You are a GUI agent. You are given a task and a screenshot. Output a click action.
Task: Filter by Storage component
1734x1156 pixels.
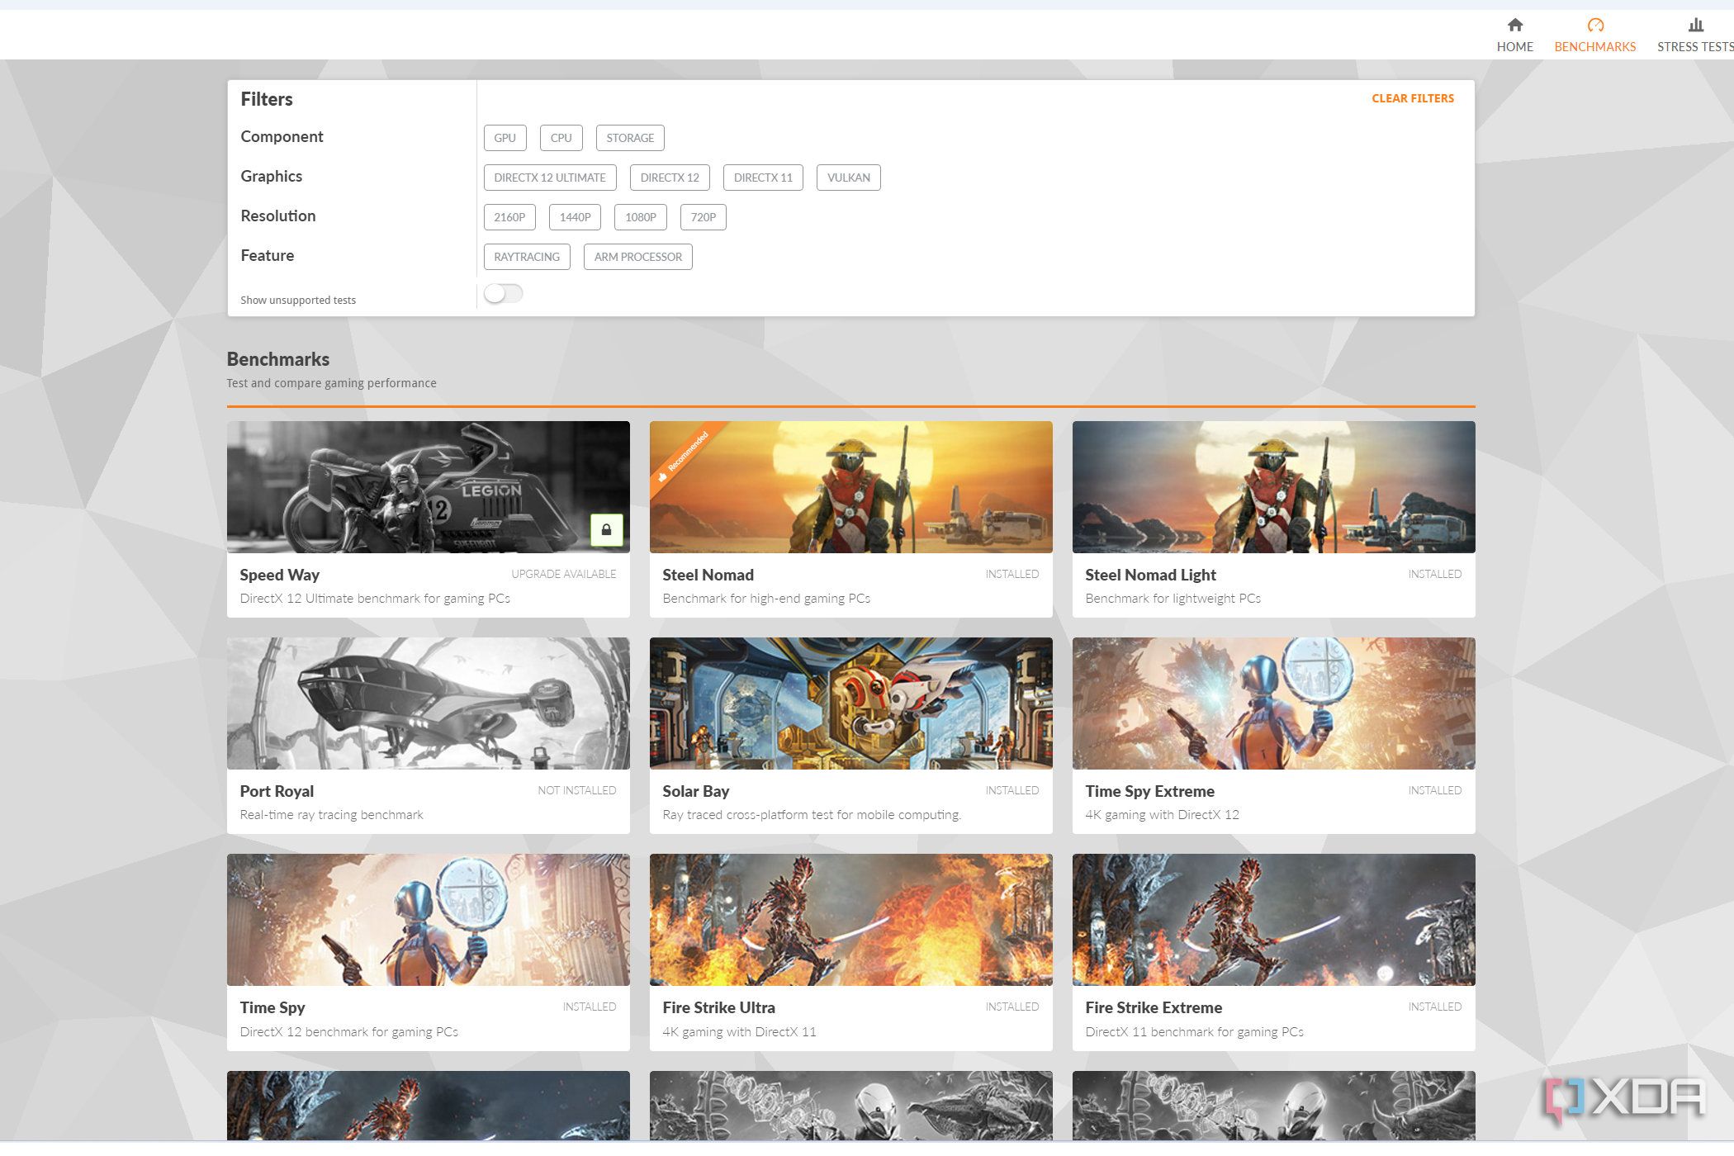(x=629, y=138)
